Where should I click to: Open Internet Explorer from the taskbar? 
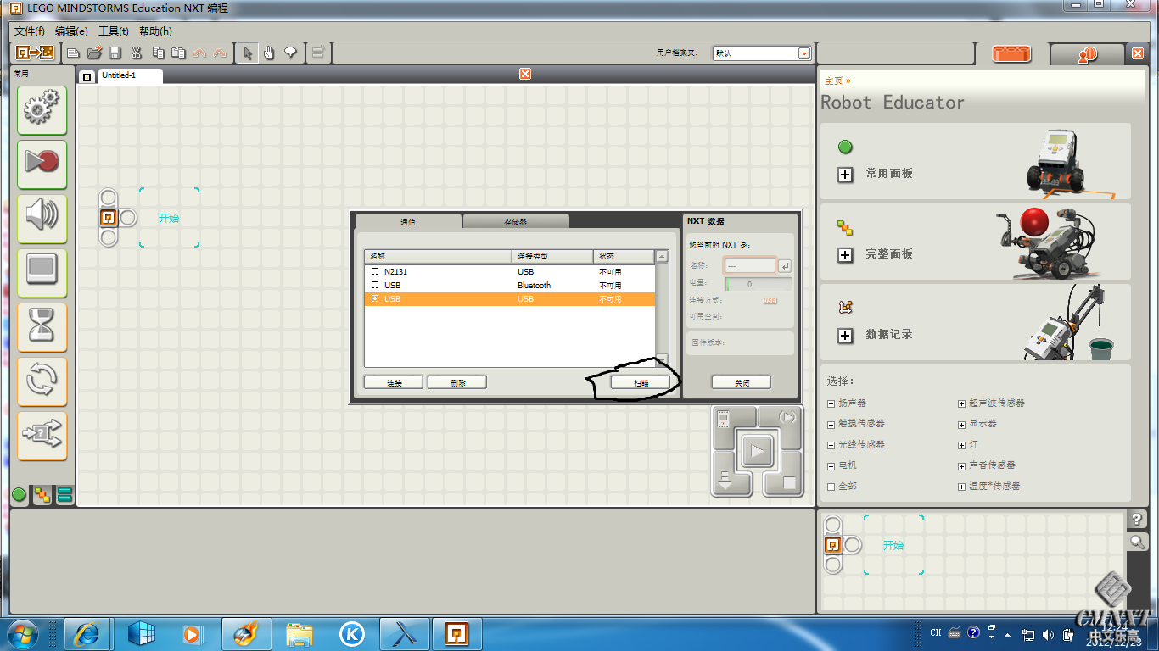point(87,634)
